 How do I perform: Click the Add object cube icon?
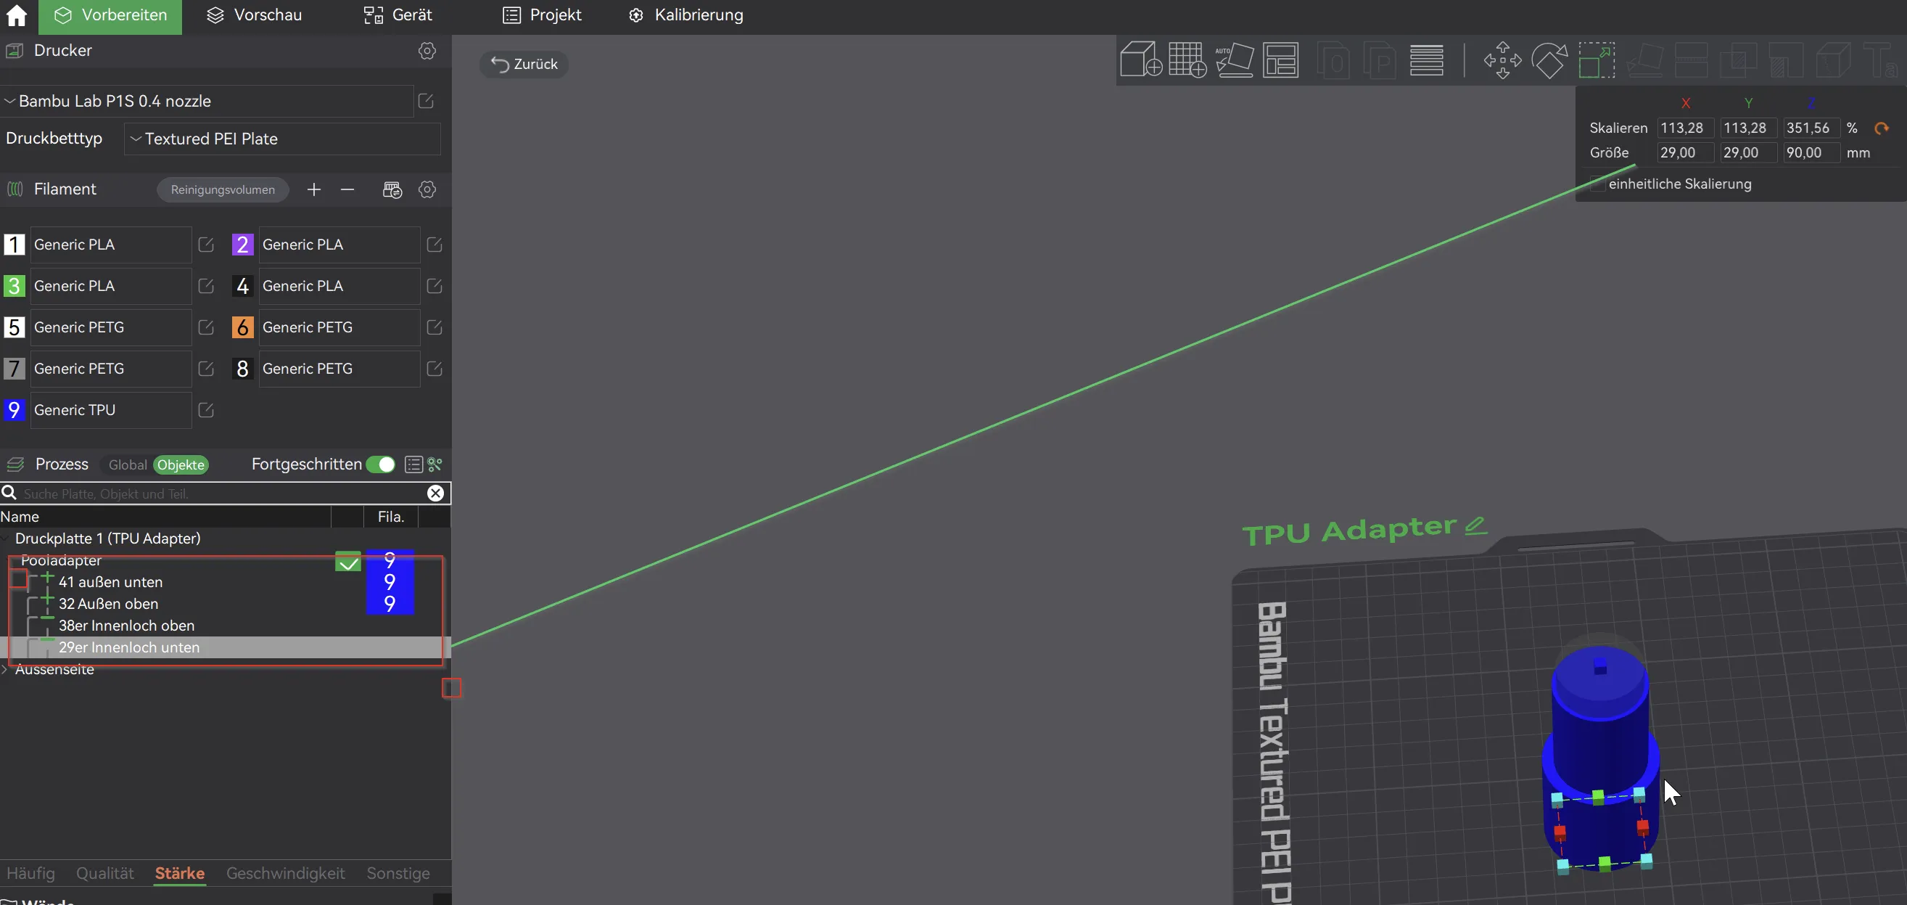(1140, 60)
